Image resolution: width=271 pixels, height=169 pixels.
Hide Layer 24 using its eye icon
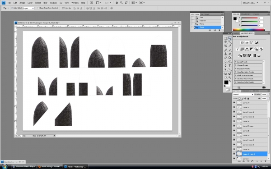[x=234, y=103]
